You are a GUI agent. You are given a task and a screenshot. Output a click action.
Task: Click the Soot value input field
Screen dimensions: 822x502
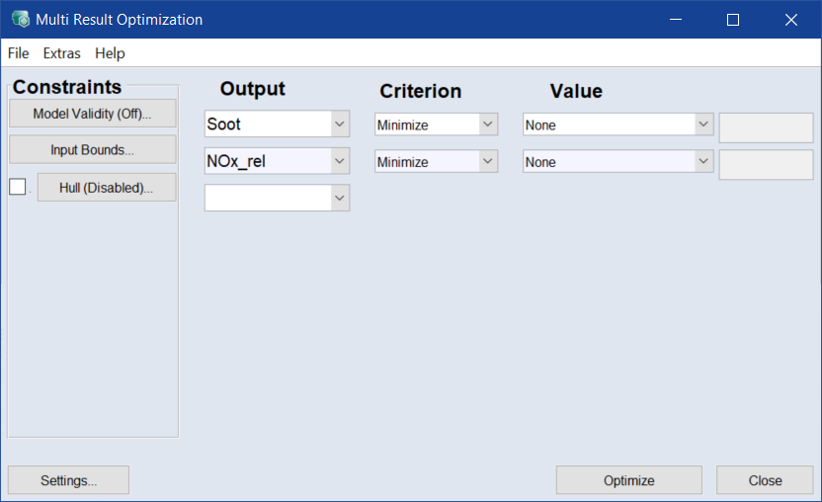(x=766, y=127)
